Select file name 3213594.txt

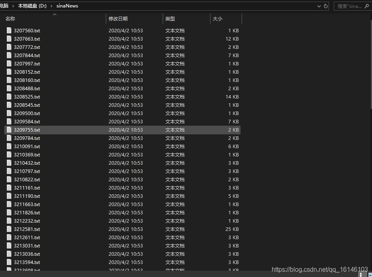27,262
